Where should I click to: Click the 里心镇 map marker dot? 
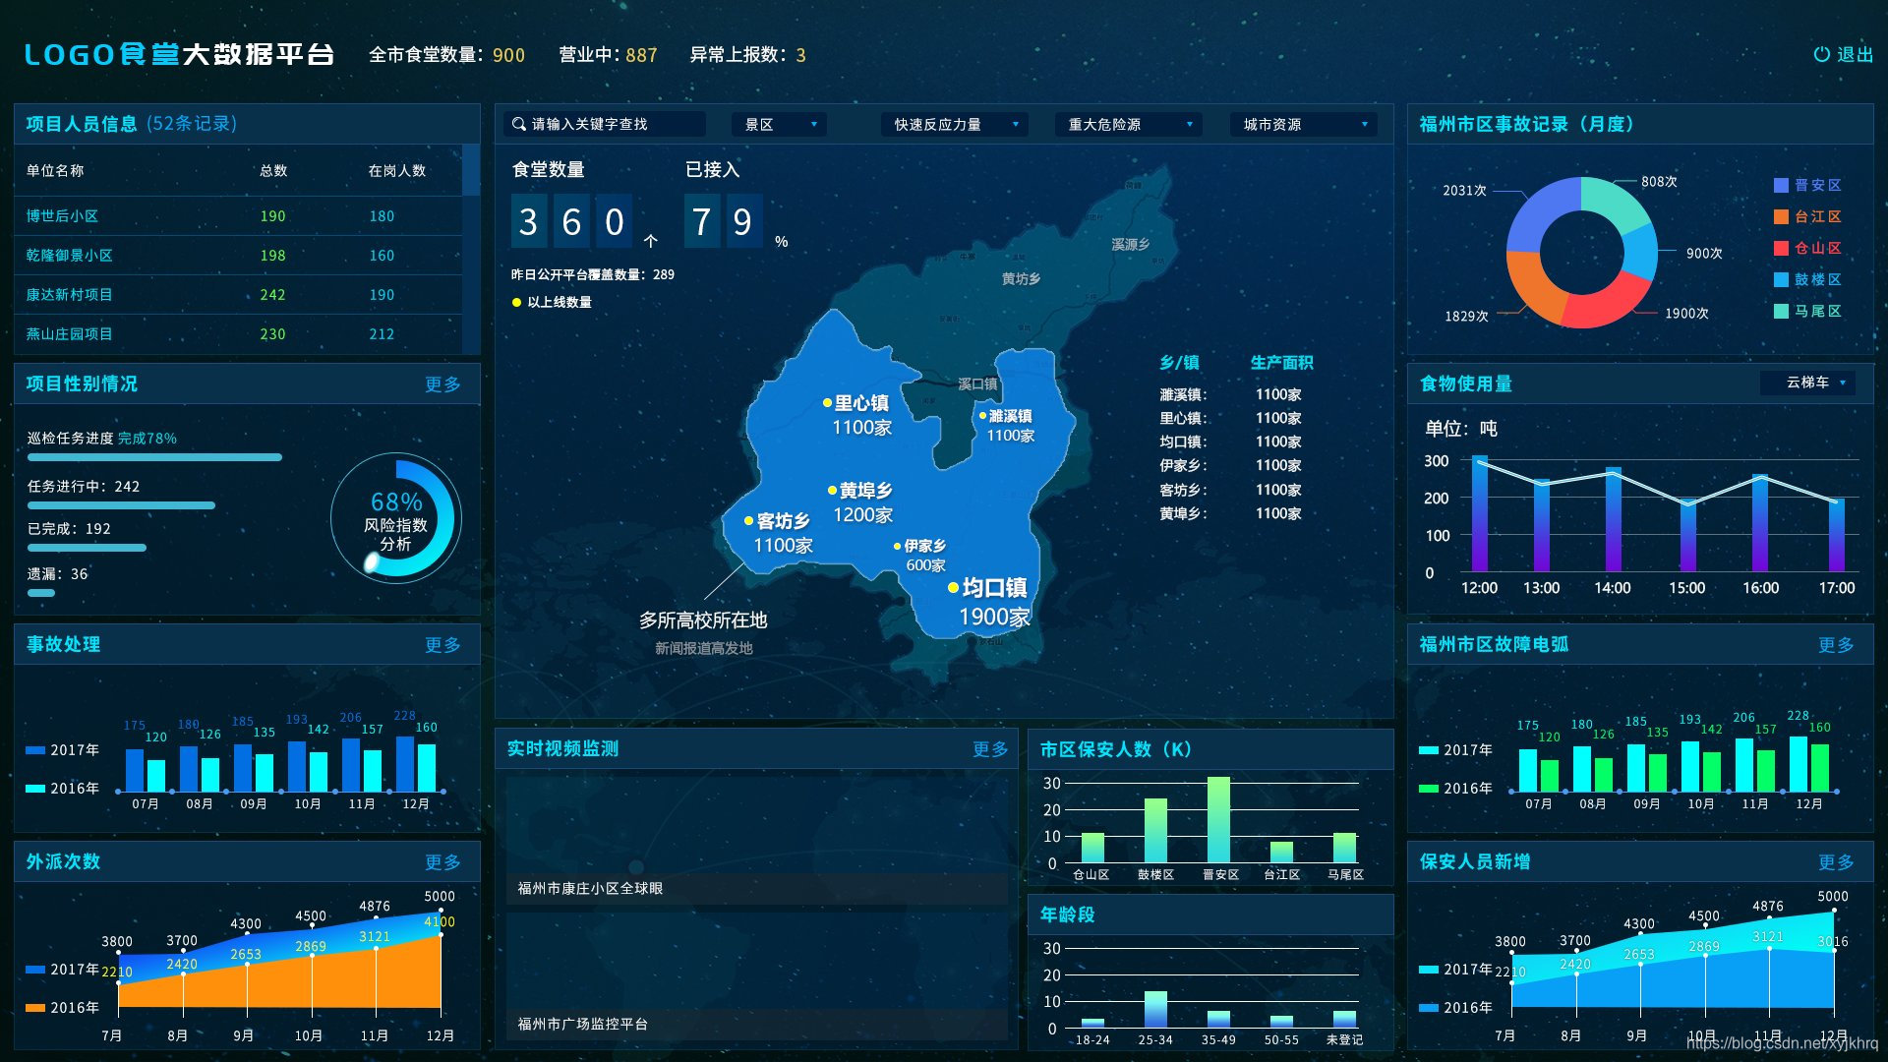tap(827, 403)
